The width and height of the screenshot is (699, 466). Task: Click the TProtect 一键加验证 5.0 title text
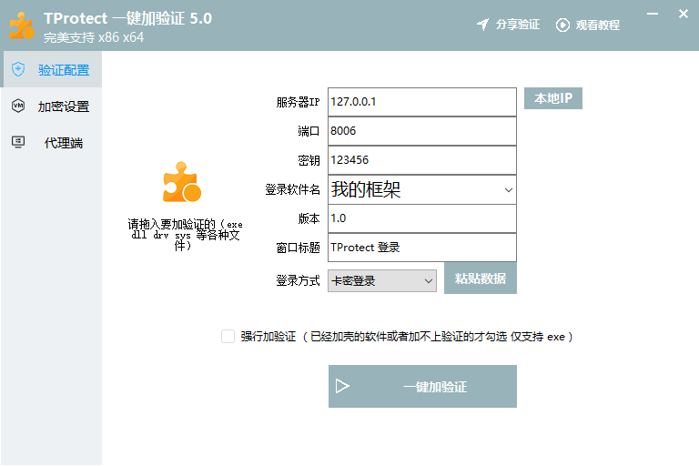[x=128, y=18]
